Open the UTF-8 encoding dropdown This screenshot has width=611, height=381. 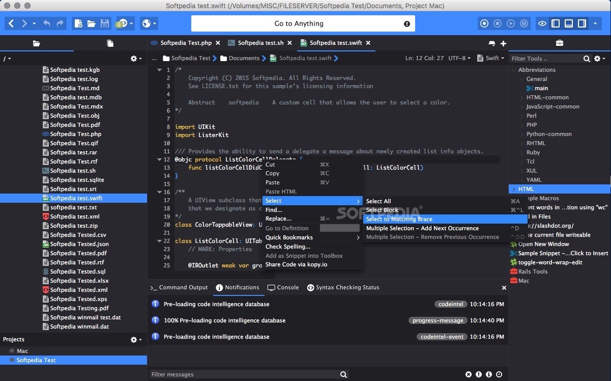click(459, 58)
